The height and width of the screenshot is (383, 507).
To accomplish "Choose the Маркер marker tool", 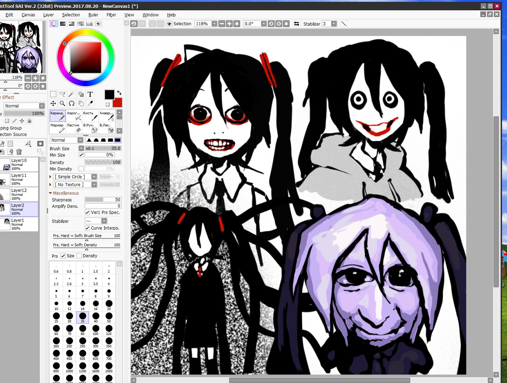I will tap(57, 128).
